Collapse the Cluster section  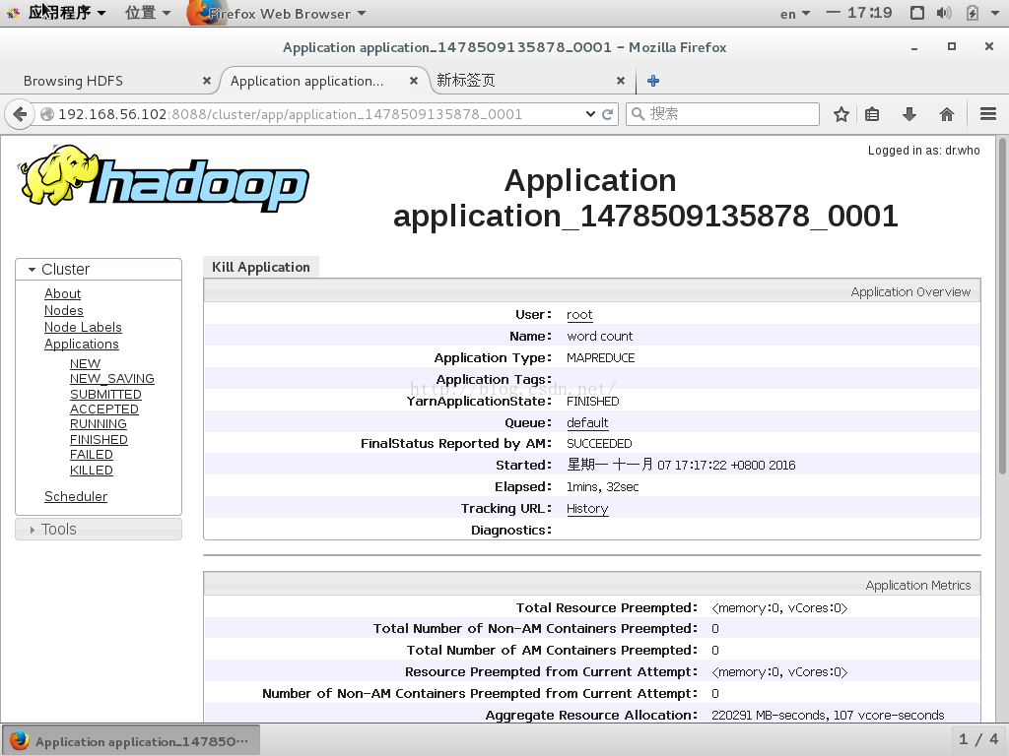pos(99,270)
